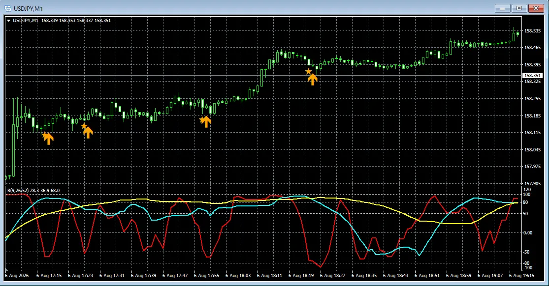Select the orange buy arrow near 17:15
This screenshot has height=286, width=550.
pyautogui.click(x=48, y=139)
